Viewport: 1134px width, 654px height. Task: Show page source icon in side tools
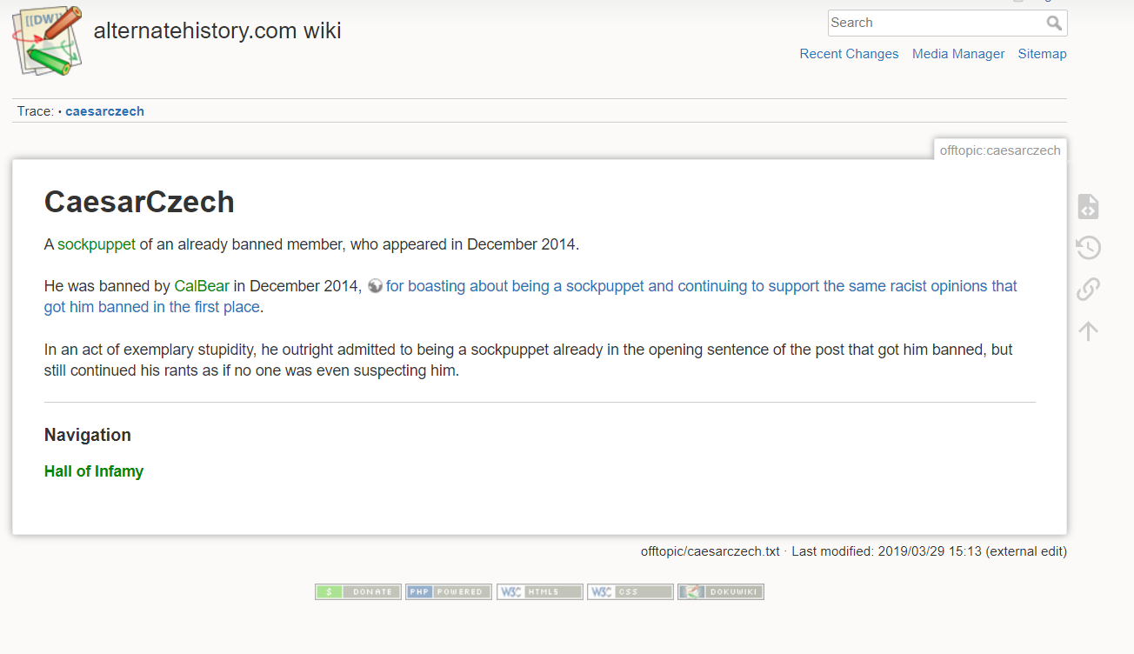pyautogui.click(x=1088, y=207)
